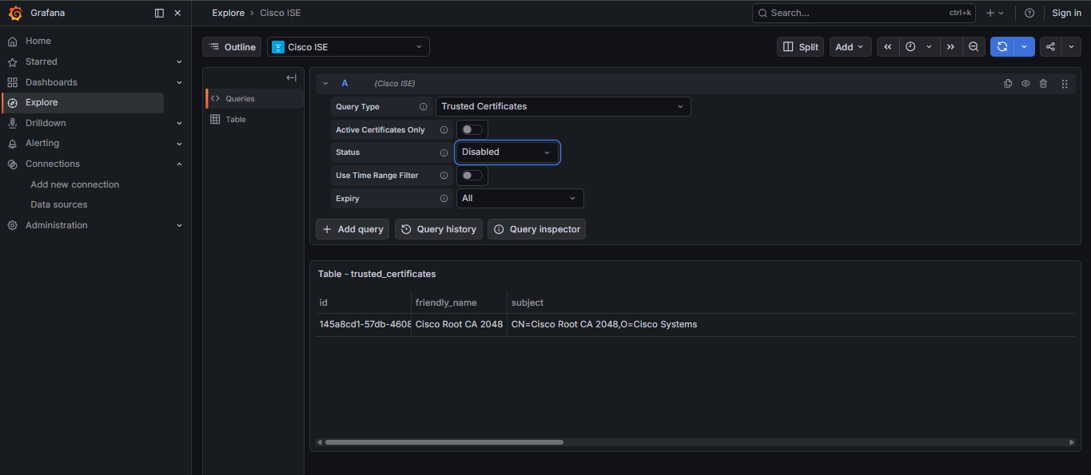1091x475 pixels.
Task: Zoom out the time range
Action: click(x=974, y=47)
